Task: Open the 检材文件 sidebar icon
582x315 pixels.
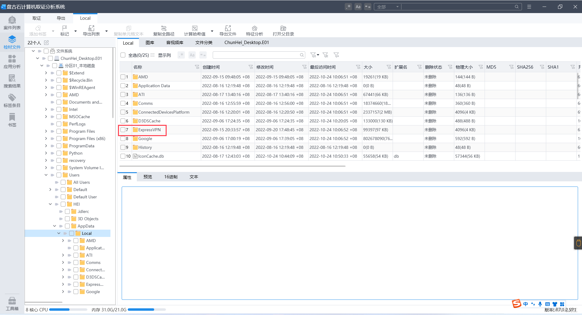Action: point(12,42)
